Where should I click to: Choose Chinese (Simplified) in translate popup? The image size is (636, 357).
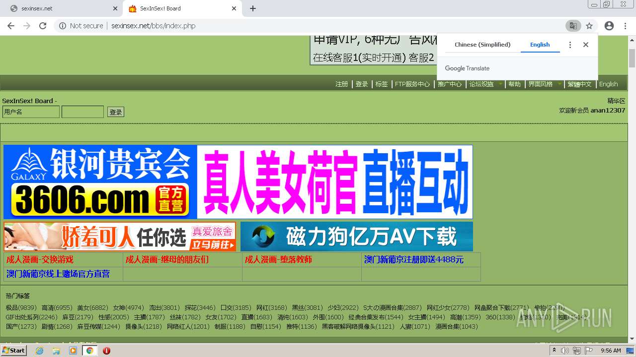tap(482, 45)
